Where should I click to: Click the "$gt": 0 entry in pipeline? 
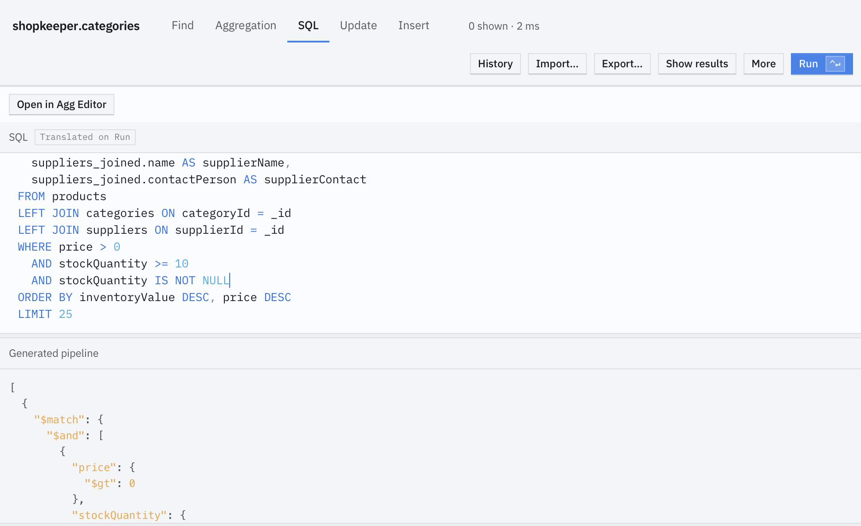pyautogui.click(x=110, y=483)
